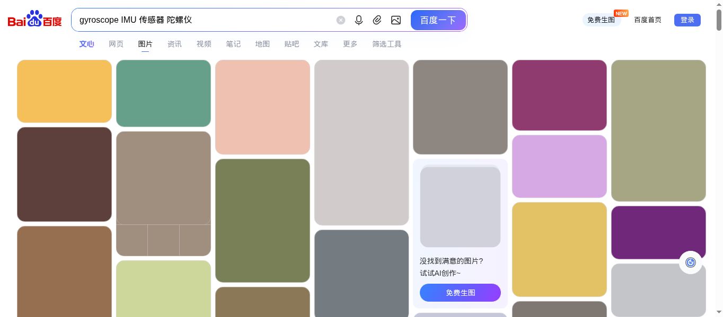This screenshot has height=317, width=723.
Task: Open the orange-yellow image thumbnail
Action: pos(64,91)
